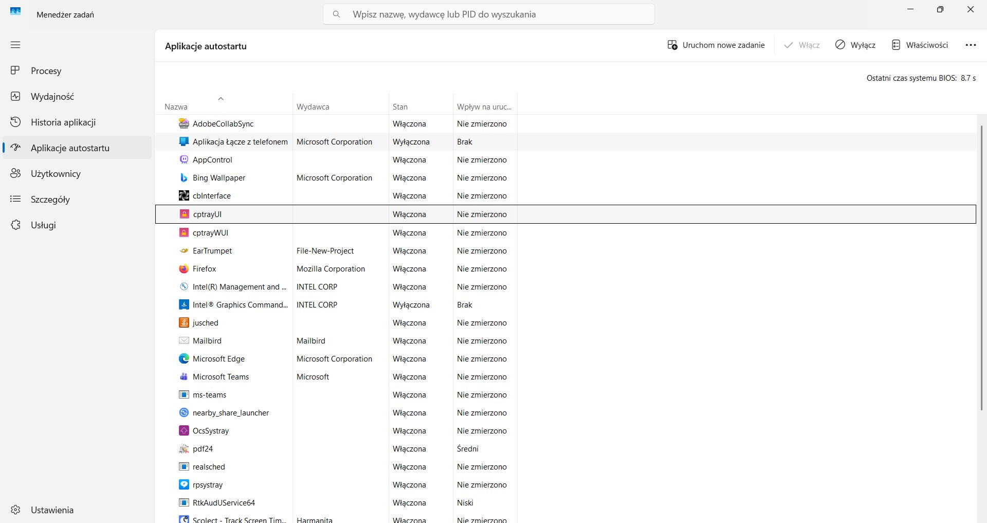Click Nie zmierzono in the Microsoft Edge row

pos(482,358)
